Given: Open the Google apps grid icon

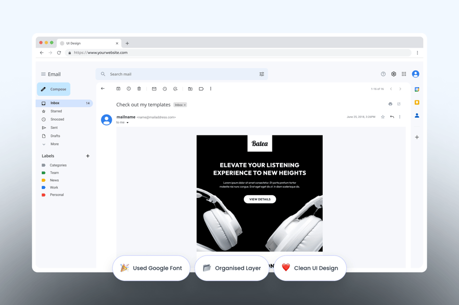Looking at the screenshot, I should pyautogui.click(x=404, y=74).
